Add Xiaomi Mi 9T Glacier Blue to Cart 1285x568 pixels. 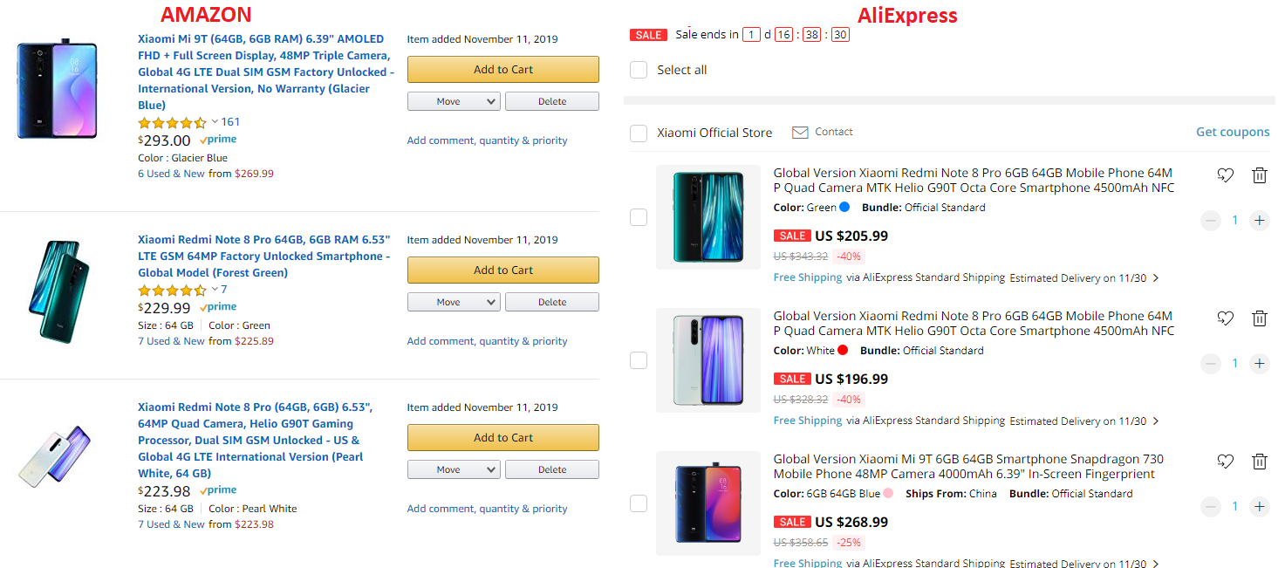[x=502, y=70]
